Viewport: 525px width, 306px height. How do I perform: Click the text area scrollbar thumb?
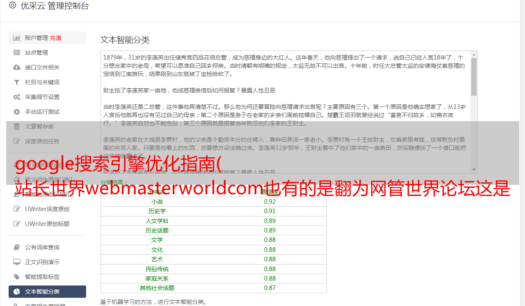[x=474, y=77]
